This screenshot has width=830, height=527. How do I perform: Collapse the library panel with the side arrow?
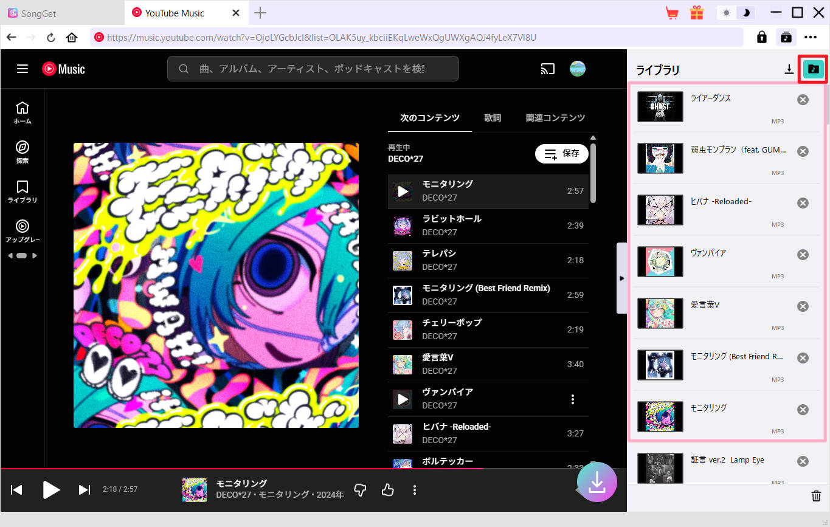[x=621, y=278]
